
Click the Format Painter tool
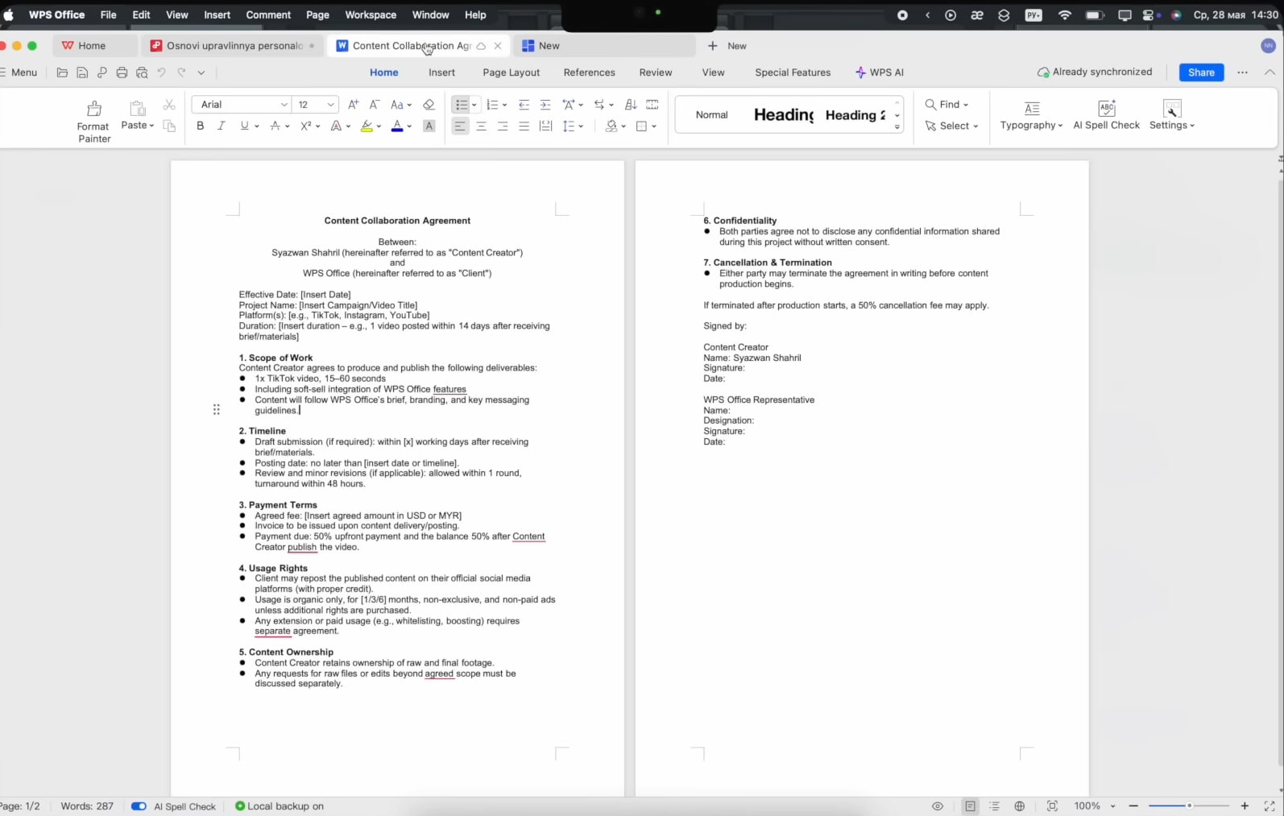pos(93,121)
